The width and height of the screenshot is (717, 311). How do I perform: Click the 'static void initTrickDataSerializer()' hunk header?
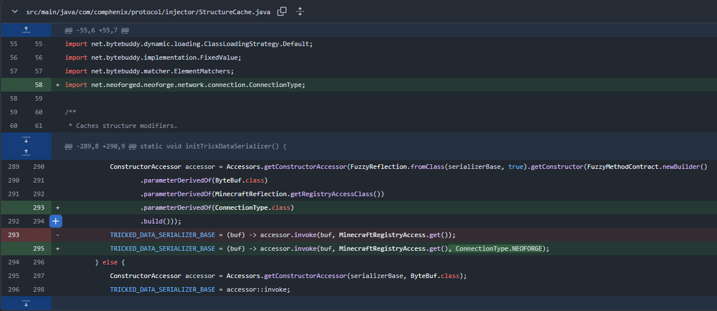point(175,146)
